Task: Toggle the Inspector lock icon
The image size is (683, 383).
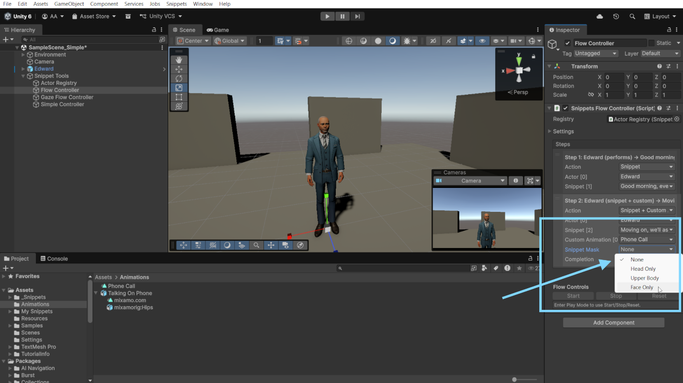Action: tap(669, 30)
